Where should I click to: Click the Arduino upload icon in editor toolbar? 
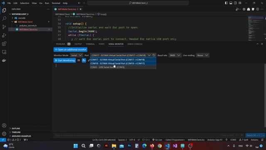[249, 9]
